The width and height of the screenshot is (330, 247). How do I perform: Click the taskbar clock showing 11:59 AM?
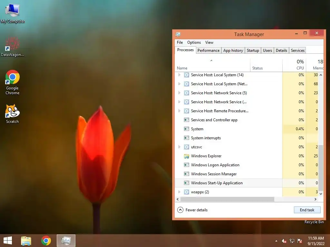(316, 241)
